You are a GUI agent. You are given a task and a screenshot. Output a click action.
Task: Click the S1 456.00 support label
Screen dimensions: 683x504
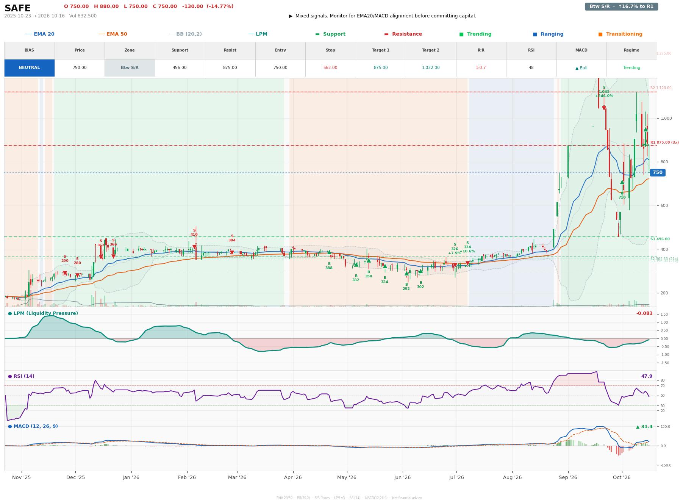point(660,239)
